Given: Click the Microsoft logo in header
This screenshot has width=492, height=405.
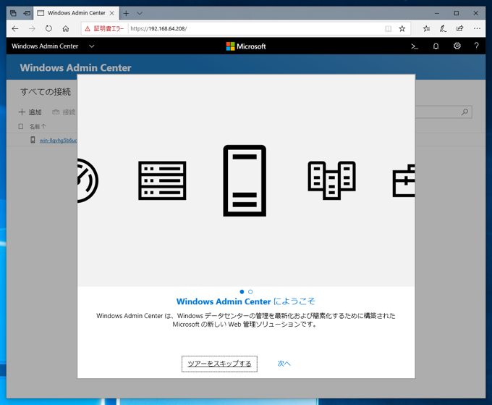Looking at the screenshot, I should point(246,46).
